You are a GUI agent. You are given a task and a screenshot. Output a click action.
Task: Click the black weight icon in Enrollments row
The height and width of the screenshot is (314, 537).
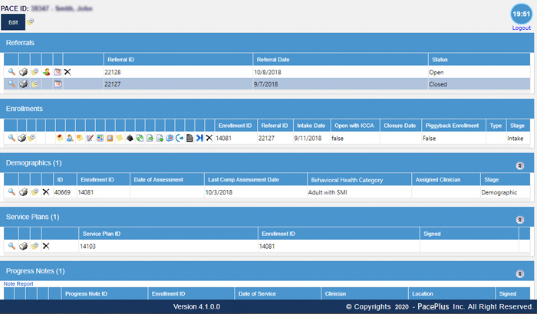tap(130, 138)
